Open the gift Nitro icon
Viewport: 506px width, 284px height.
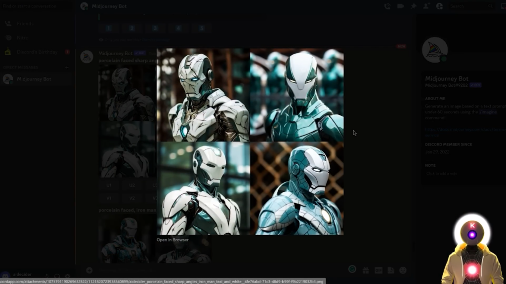[x=366, y=271]
